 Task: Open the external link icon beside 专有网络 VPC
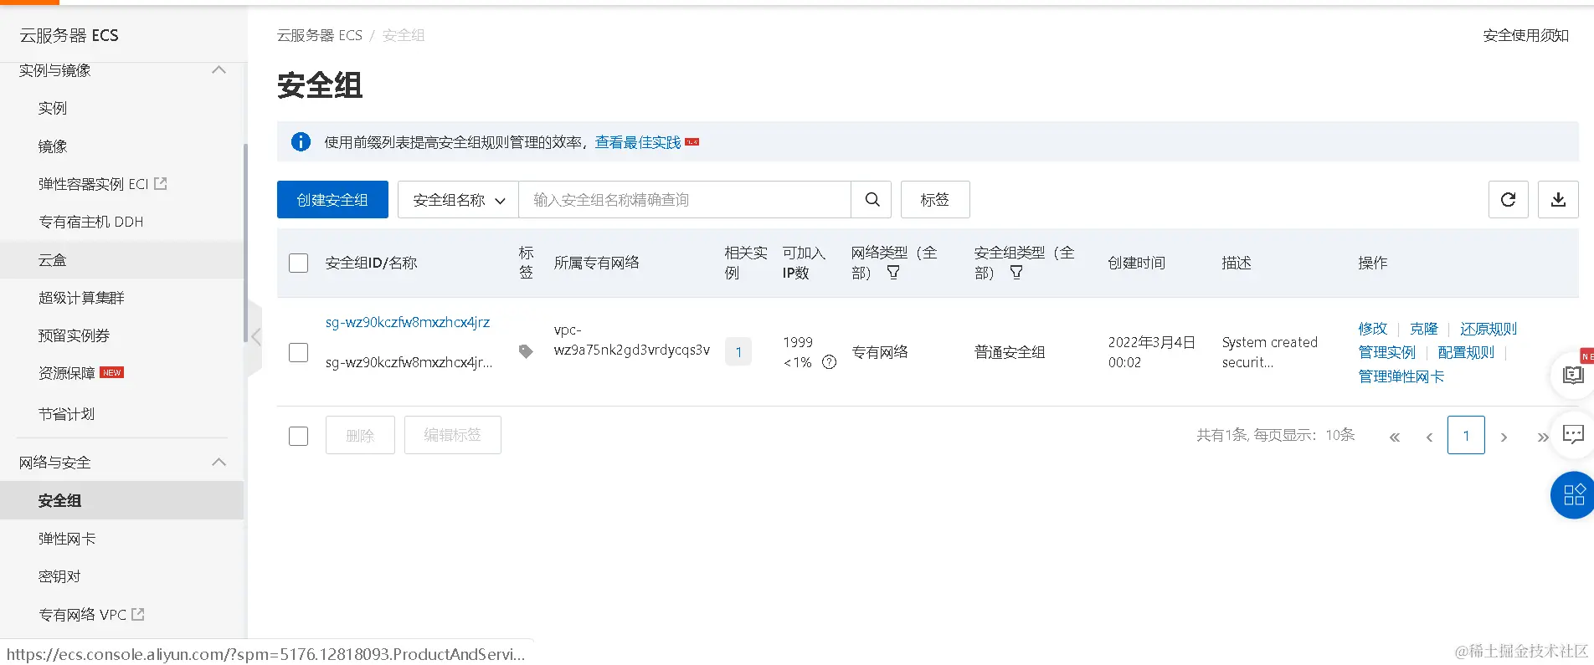click(138, 614)
